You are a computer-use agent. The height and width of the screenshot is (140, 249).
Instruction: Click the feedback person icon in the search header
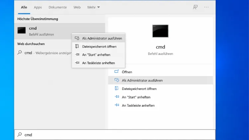[195, 7]
